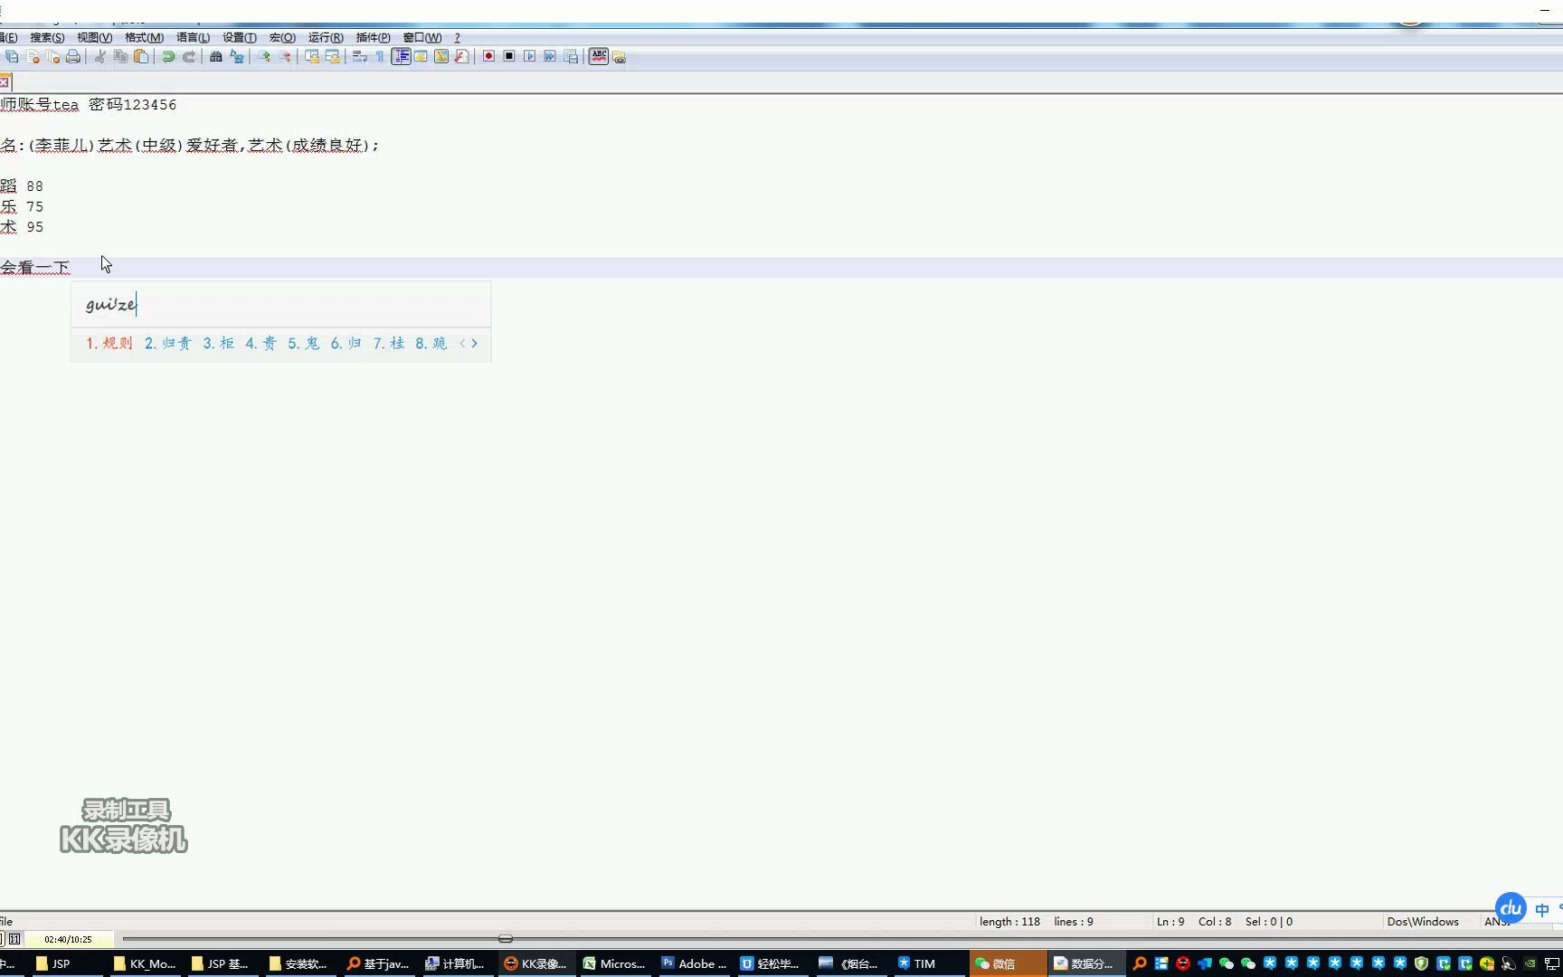Click the Baidu IME du logo

(1511, 908)
